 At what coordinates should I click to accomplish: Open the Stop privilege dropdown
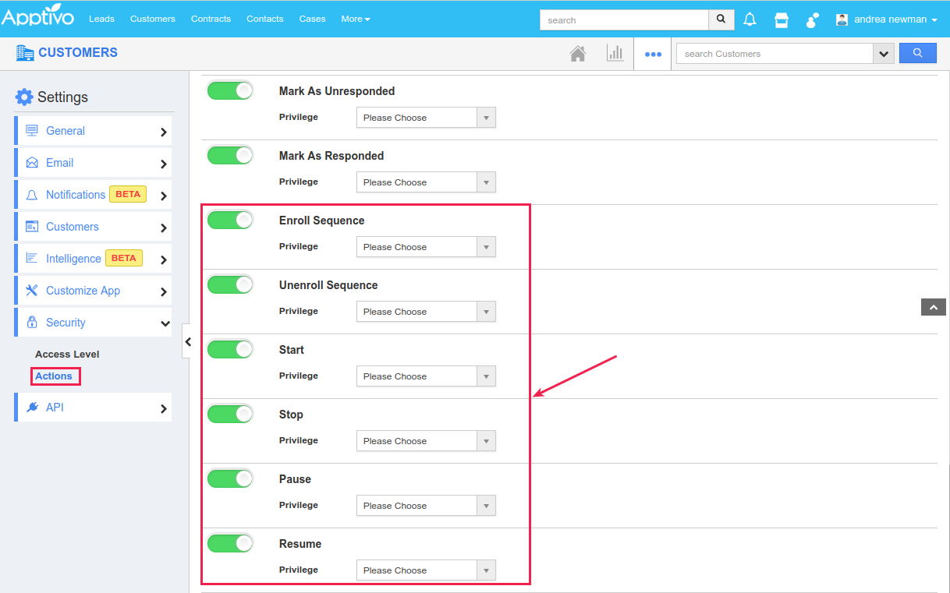(426, 441)
